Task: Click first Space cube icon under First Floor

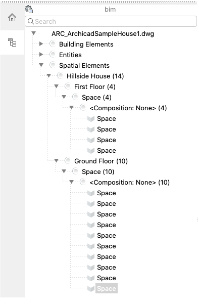Action: (91, 119)
